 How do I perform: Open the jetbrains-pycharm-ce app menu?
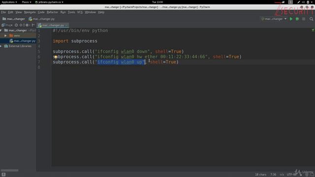click(49, 2)
